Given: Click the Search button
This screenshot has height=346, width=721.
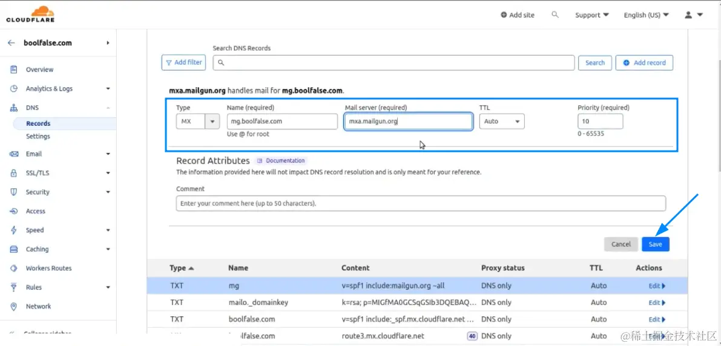Looking at the screenshot, I should point(595,63).
